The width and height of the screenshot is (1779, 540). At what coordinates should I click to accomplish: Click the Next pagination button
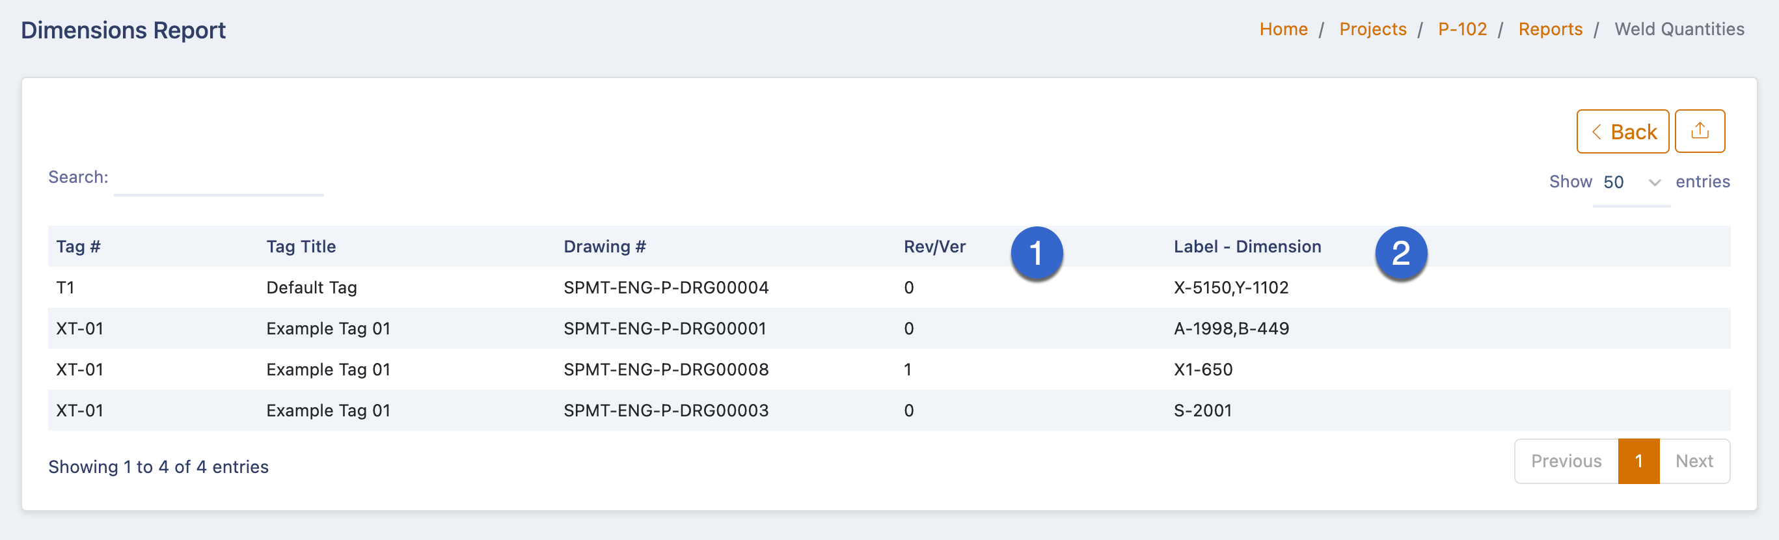(x=1694, y=461)
